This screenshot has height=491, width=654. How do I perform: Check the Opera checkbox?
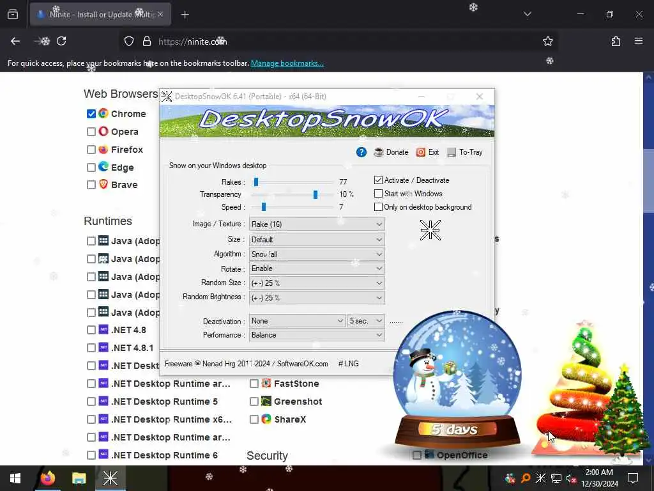pos(91,132)
